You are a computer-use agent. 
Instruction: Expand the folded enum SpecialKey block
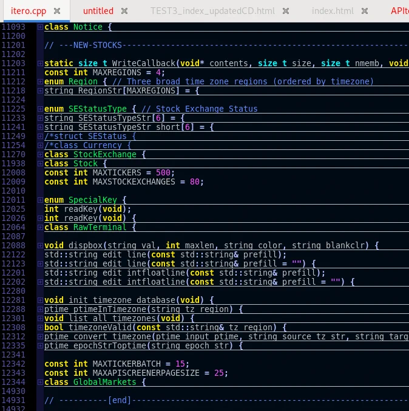point(40,200)
